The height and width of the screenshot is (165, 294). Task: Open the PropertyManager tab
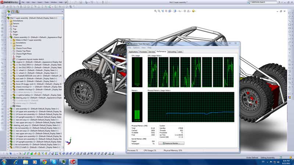14,11
